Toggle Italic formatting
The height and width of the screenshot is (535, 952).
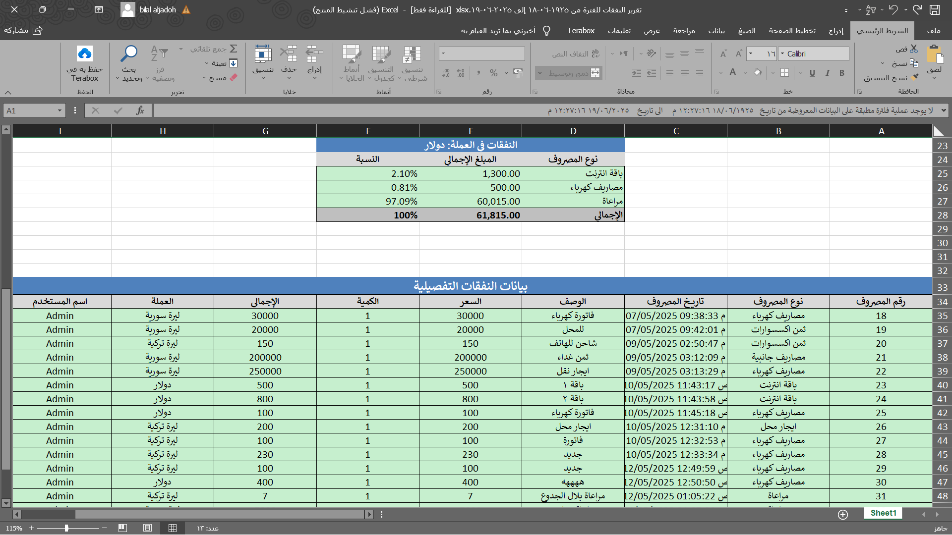[x=827, y=73]
